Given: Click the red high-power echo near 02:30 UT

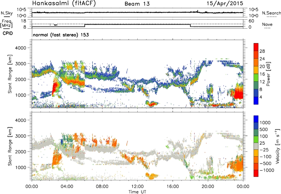Looking at the screenshot, I should tap(55, 88).
